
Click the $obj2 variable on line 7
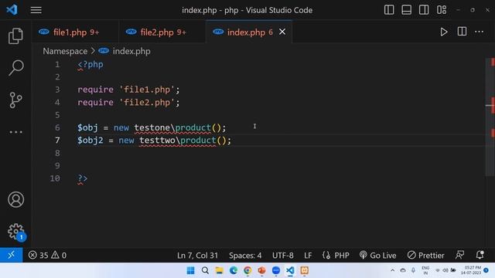tap(90, 141)
